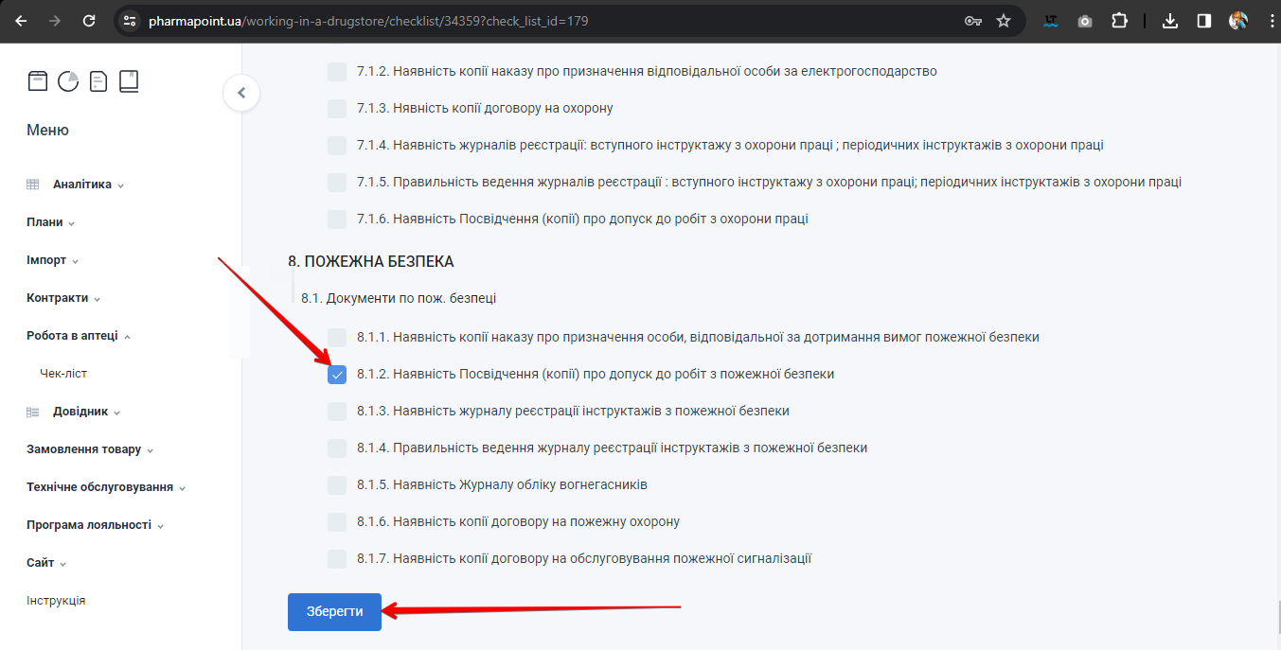Collapse the sidebar with the arrow button
This screenshot has height=650, width=1281.
click(241, 93)
